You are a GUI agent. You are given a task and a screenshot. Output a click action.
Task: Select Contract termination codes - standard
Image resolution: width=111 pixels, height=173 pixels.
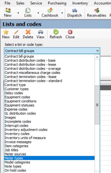(x=49, y=81)
